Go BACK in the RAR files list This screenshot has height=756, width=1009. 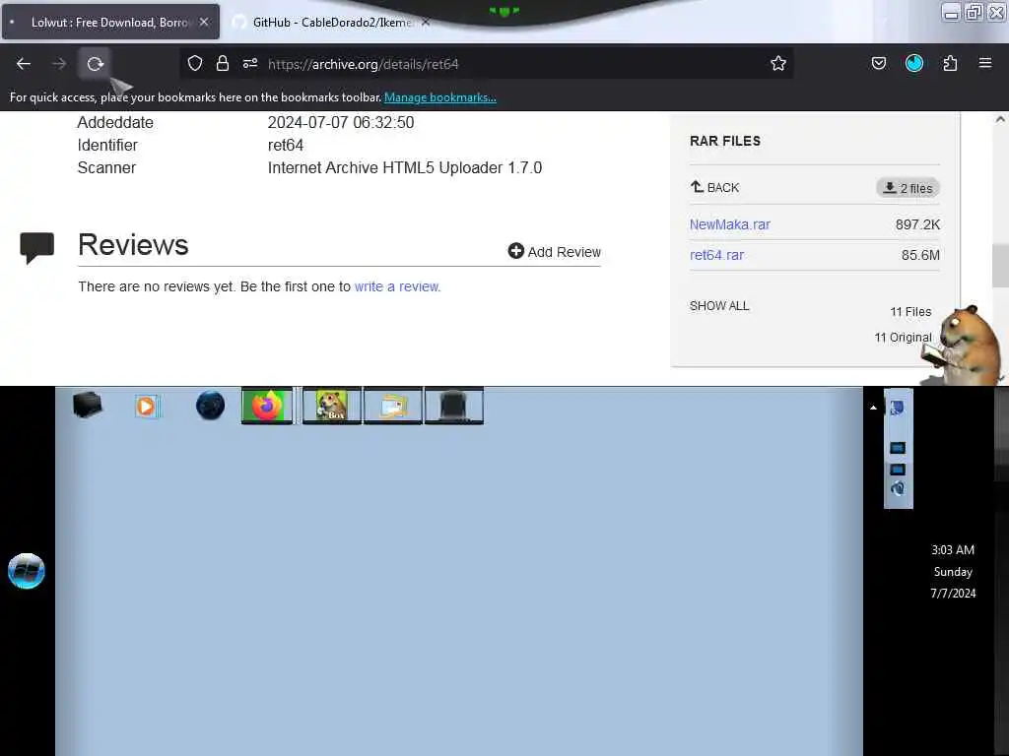715,187
